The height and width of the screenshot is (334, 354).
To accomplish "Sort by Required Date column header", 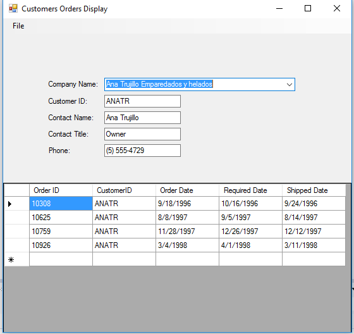I will (x=250, y=190).
